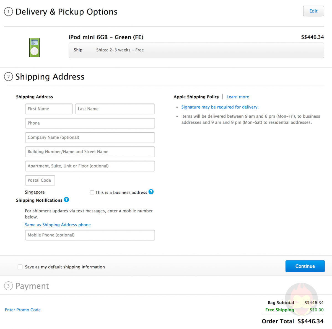Use 'Same as Shipping Address phone' link
This screenshot has width=332, height=329.
click(58, 225)
